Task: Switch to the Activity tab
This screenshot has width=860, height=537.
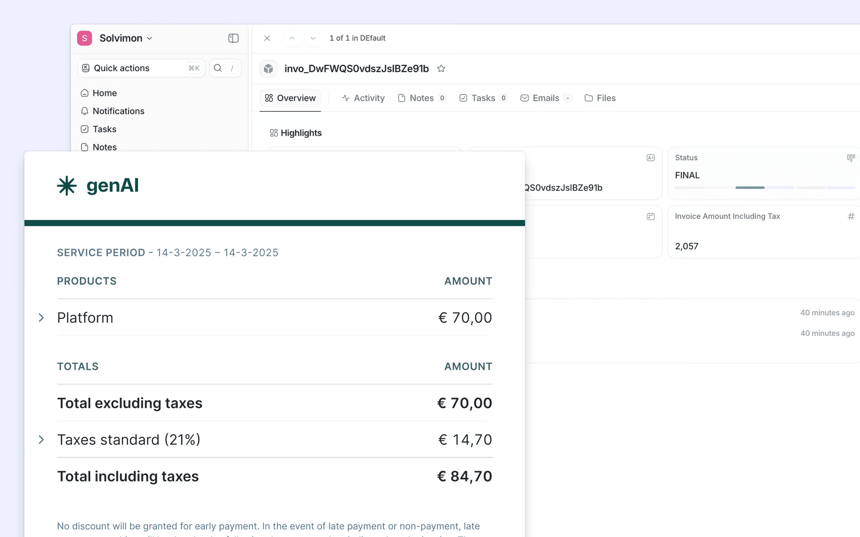Action: click(363, 98)
